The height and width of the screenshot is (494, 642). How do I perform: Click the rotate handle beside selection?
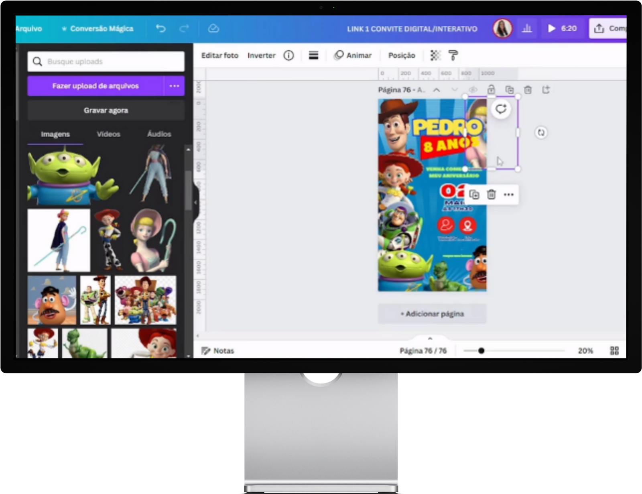click(541, 132)
